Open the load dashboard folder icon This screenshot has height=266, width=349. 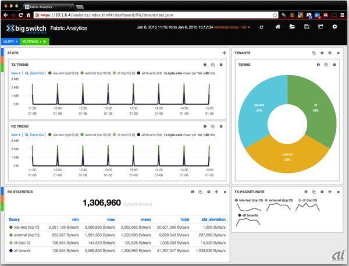click(x=292, y=27)
